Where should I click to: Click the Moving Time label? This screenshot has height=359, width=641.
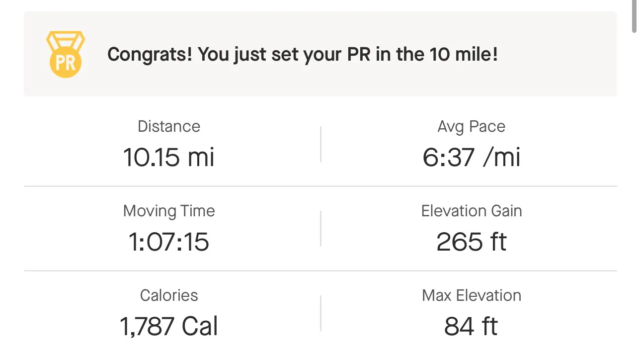point(169,211)
